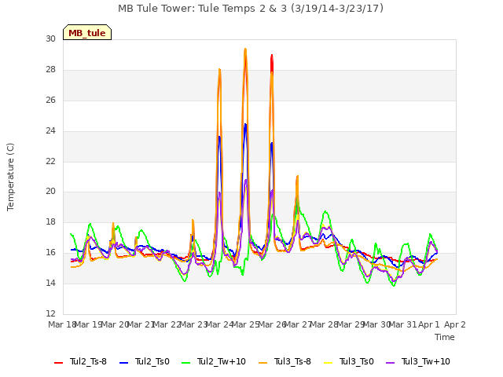Select Tul3_Tw+10 legend label
503x377 pixels.
[x=426, y=361]
